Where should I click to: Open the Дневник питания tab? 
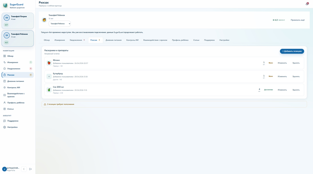click(x=114, y=40)
